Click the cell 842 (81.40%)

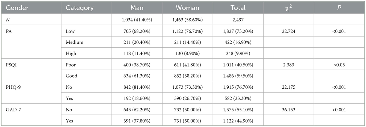coord(137,87)
